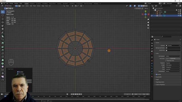The width and height of the screenshot is (182, 102).
Task: Select the Select Box tool
Action: [x=3, y=12]
